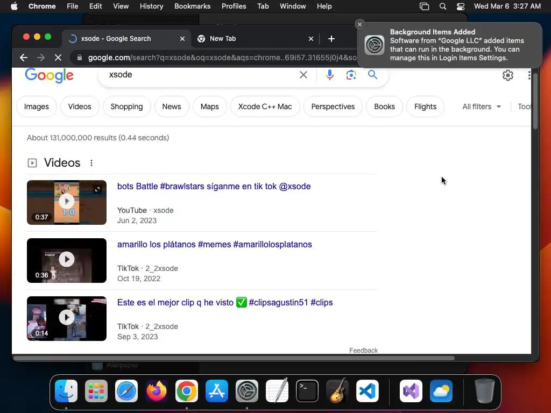Open a new tab with the plus button
The width and height of the screenshot is (551, 413).
point(331,39)
